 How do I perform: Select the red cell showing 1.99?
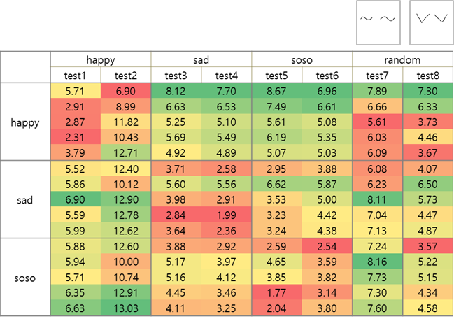point(227,215)
